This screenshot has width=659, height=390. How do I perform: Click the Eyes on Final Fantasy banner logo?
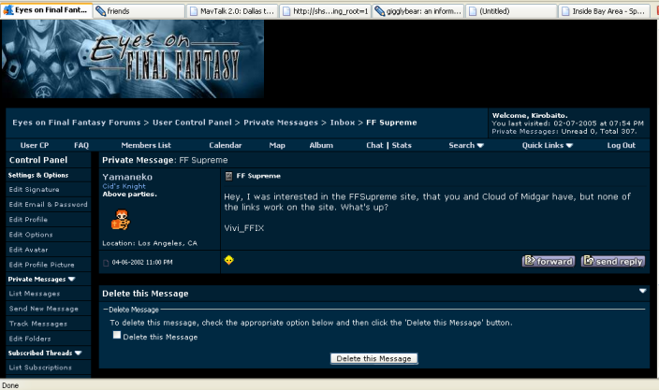point(133,59)
